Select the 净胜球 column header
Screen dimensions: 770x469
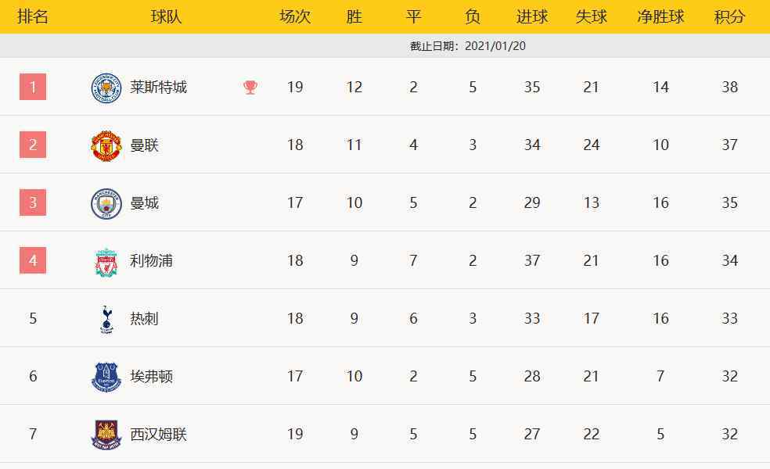point(660,17)
